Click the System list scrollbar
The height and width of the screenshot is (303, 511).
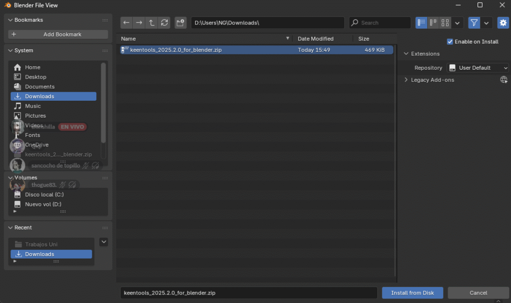(103, 103)
